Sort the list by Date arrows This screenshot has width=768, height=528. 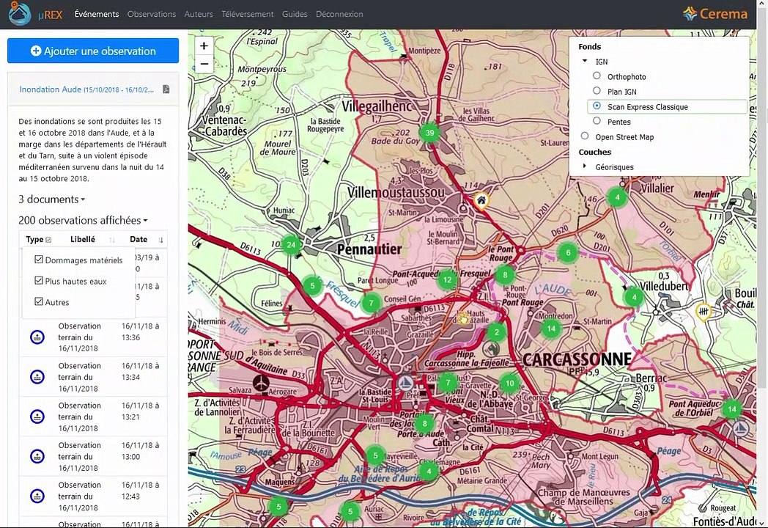coord(160,240)
